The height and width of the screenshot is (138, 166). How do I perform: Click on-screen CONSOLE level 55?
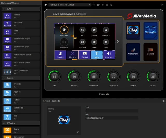pyautogui.click(x=106, y=30)
